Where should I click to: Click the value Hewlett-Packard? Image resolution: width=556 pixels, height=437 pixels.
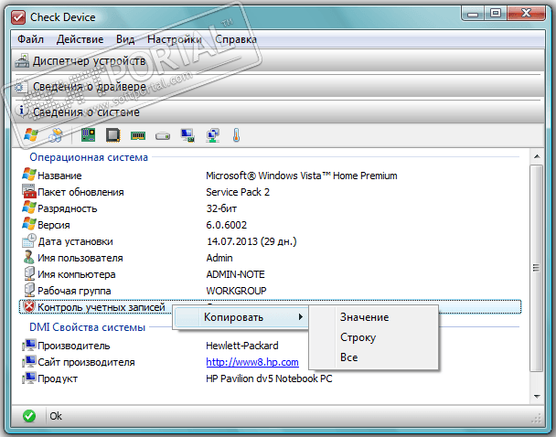[x=242, y=346]
